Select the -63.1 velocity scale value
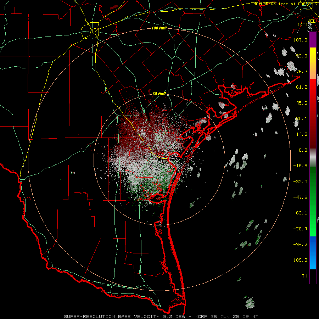 (300, 213)
